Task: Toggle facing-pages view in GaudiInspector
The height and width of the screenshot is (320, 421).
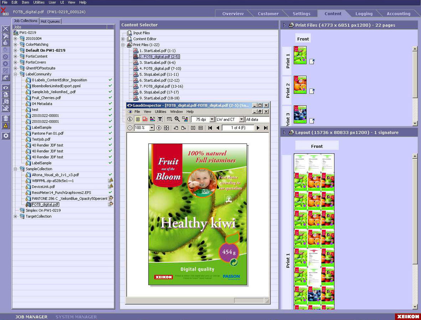Action: tap(192, 127)
